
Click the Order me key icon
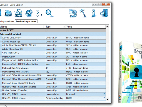pyautogui.click(x=73, y=13)
